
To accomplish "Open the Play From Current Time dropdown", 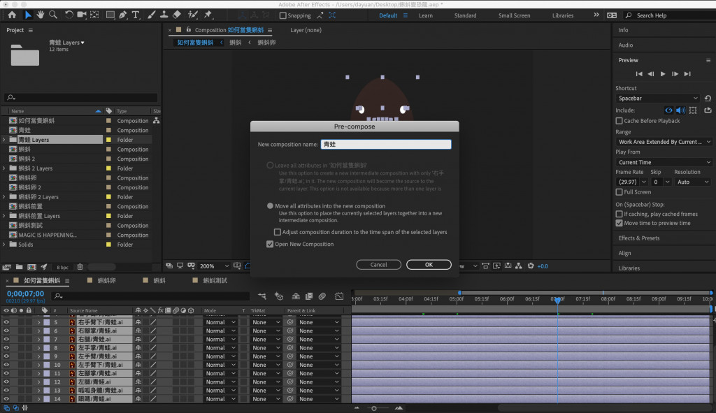I will [x=664, y=162].
